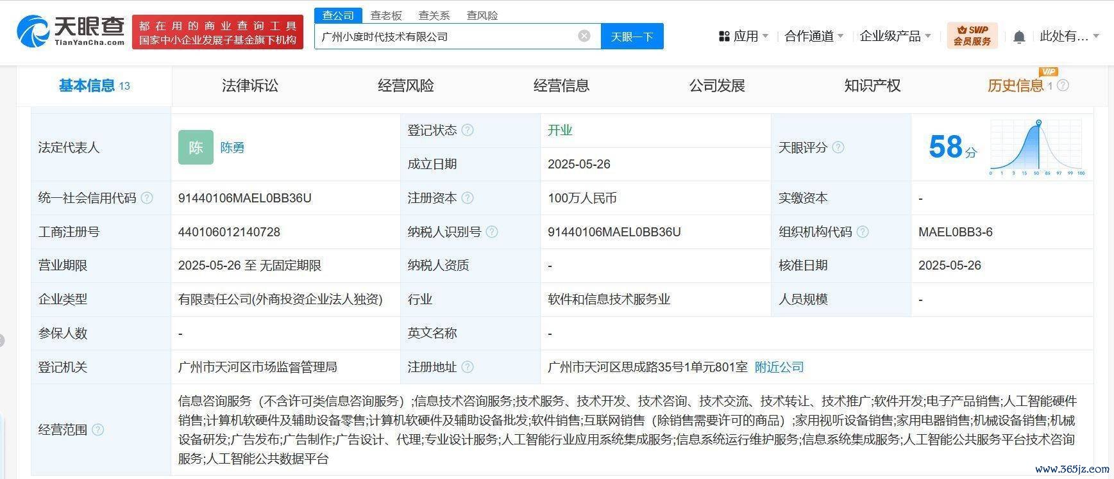
Task: Switch to the 经营信息 tab
Action: click(x=562, y=86)
